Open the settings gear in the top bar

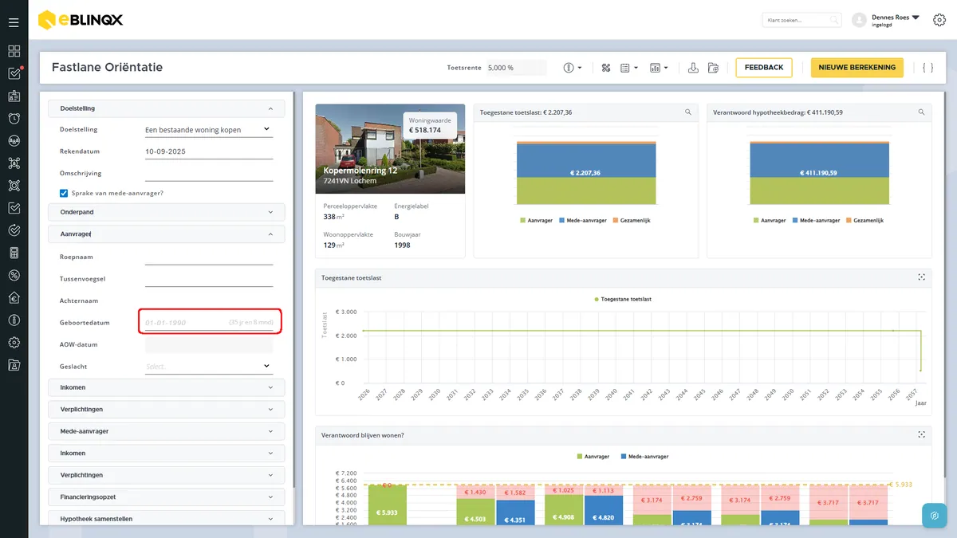point(939,20)
